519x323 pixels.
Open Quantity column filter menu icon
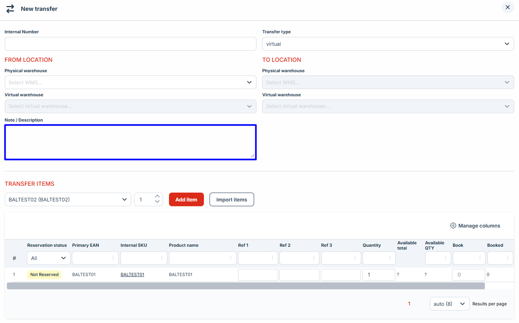click(x=390, y=258)
